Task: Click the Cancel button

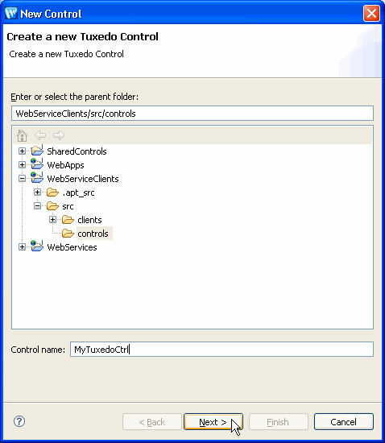Action: point(343,422)
